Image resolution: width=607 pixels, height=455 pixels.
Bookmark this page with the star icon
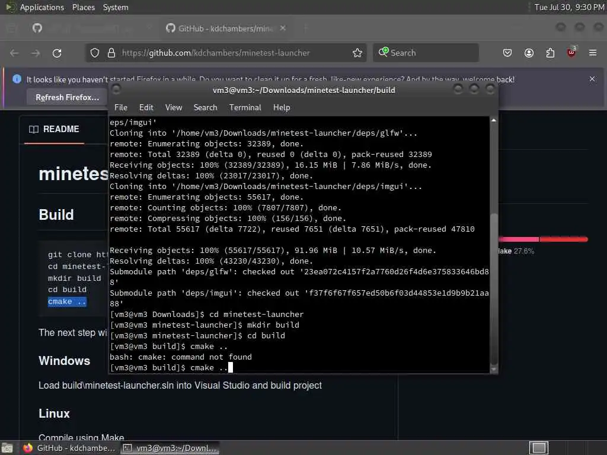tap(357, 53)
